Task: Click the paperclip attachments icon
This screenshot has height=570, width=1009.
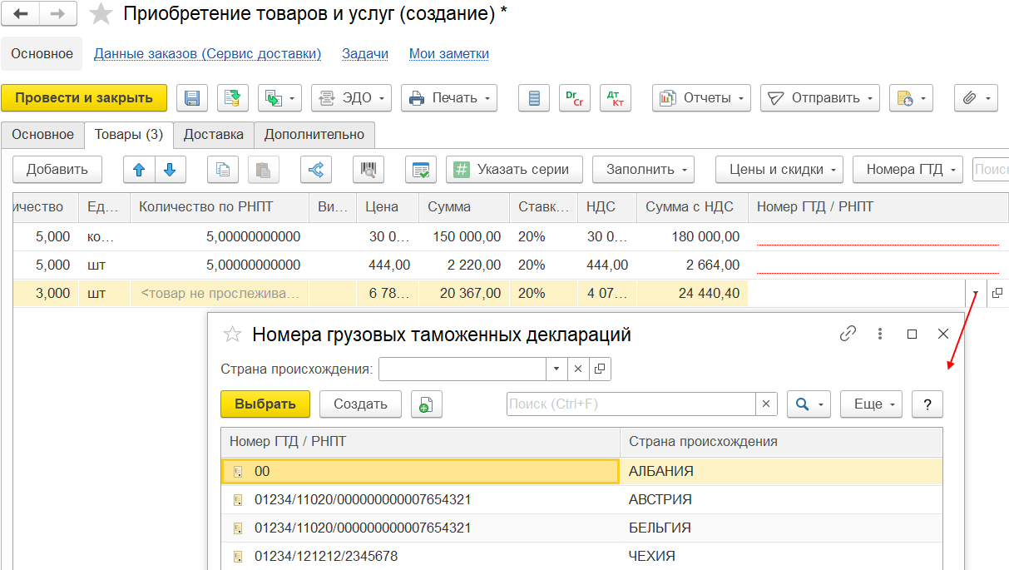Action: pos(975,98)
